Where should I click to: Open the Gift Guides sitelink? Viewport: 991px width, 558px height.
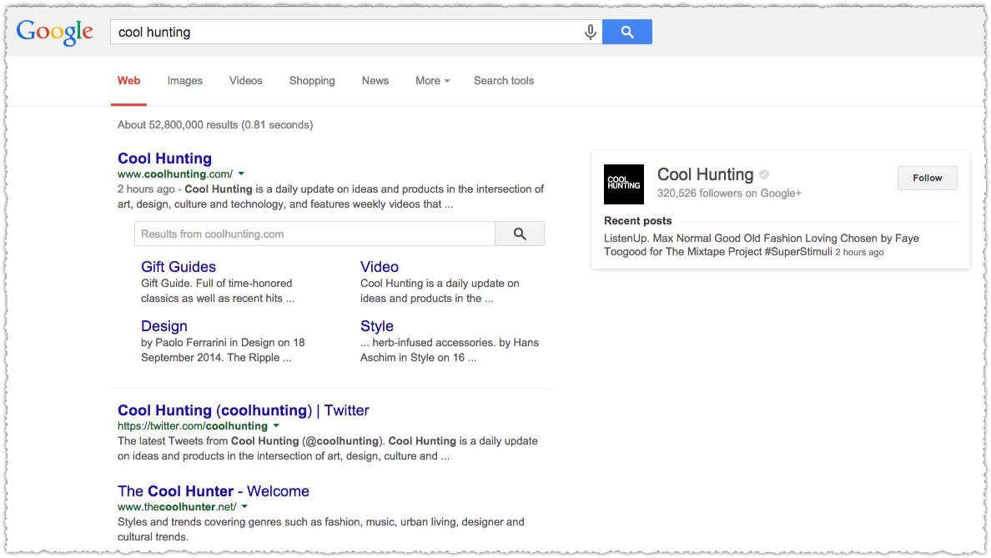[179, 267]
